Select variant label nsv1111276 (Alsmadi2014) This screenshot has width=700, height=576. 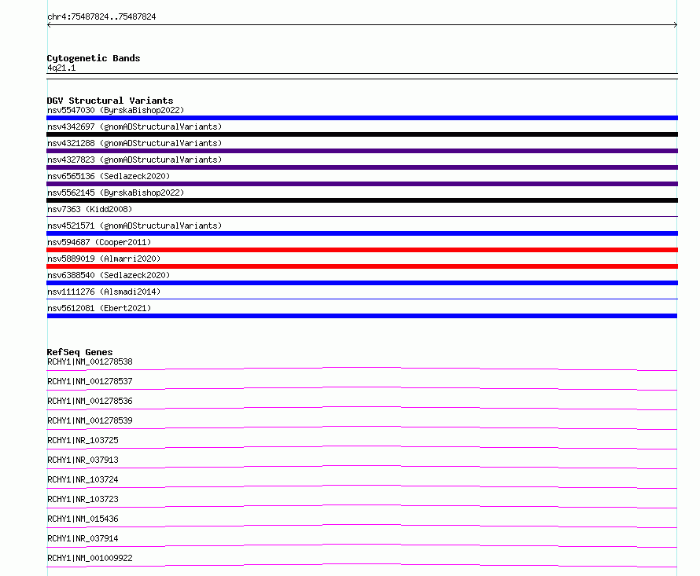[104, 292]
